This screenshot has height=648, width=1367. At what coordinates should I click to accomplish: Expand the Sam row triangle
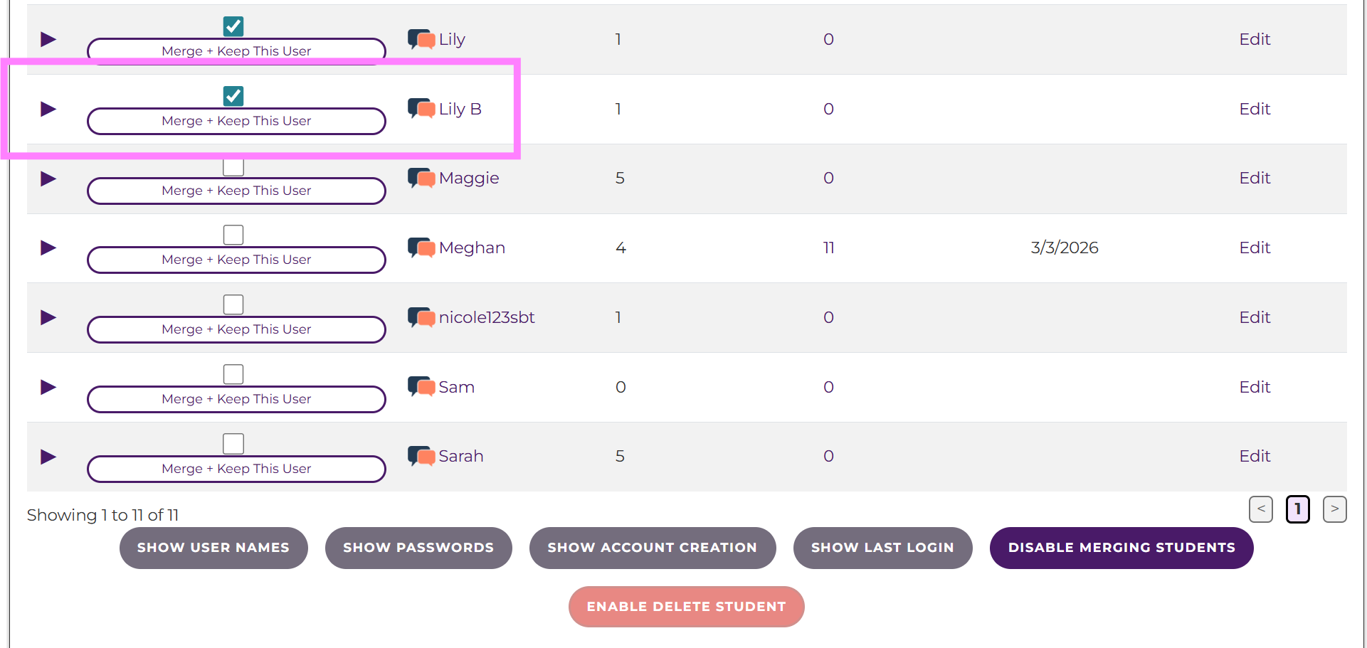pyautogui.click(x=48, y=387)
